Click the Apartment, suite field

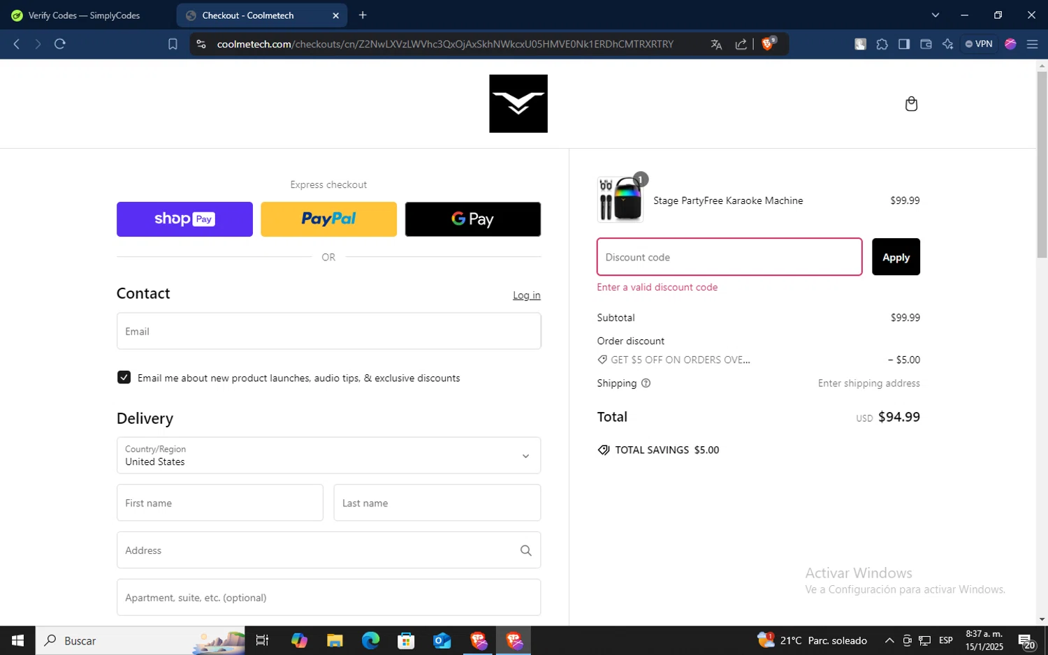[328, 598]
